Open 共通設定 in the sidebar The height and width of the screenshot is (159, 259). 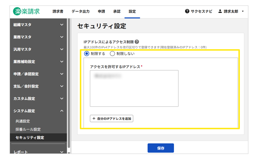[x=23, y=121]
